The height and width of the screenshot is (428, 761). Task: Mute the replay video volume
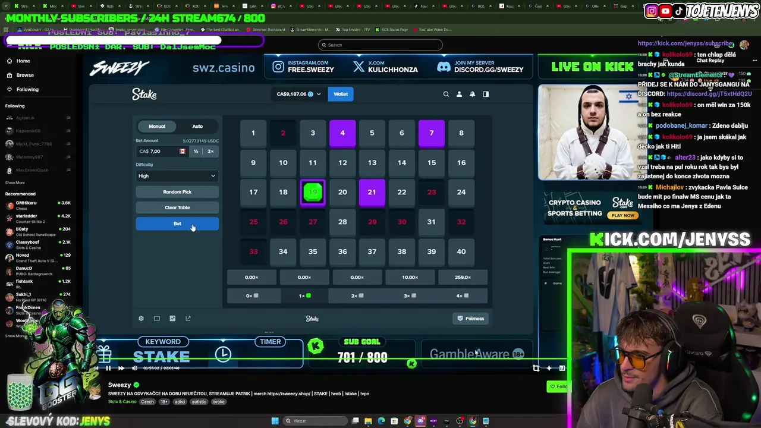[x=134, y=368]
